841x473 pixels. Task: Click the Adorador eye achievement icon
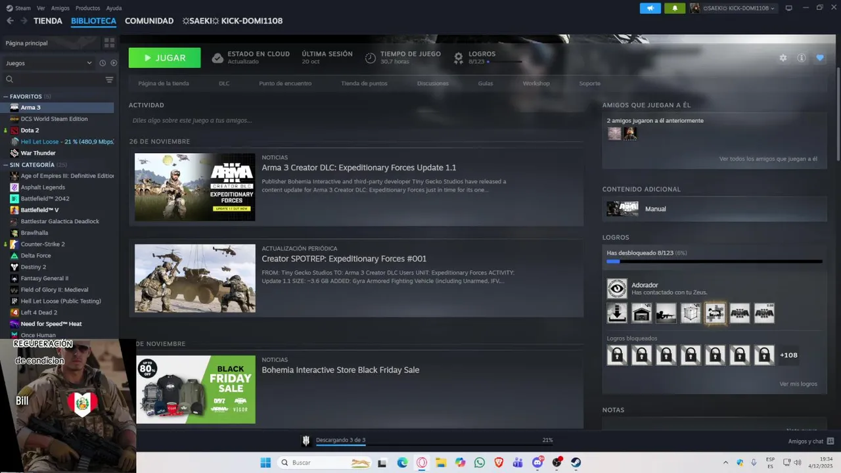(x=617, y=288)
